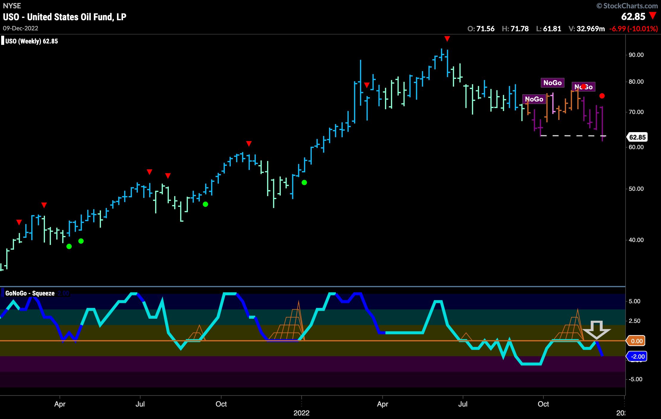Screen dimensions: 661x419
Task: Click the NoGo label with red dot overlay
Action: coord(583,87)
